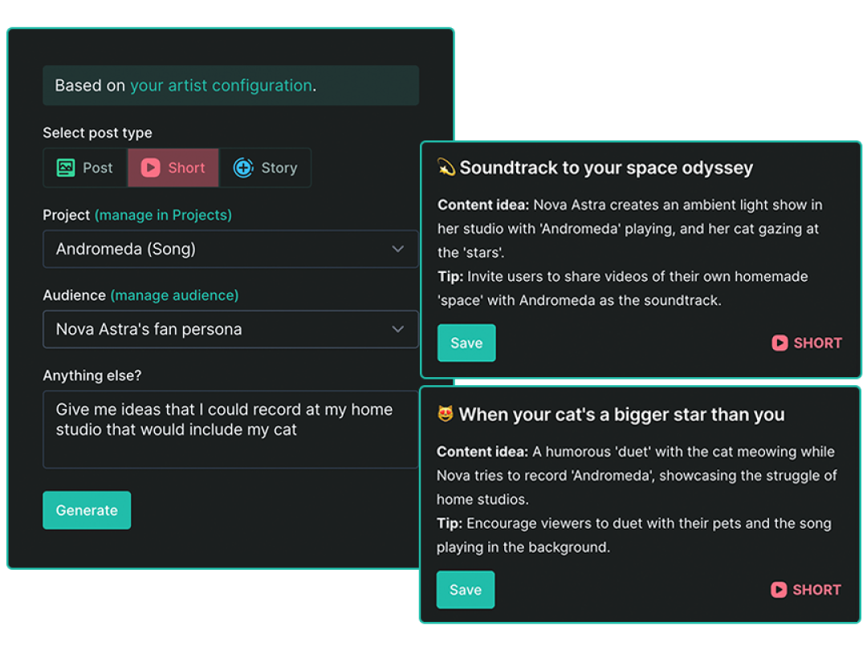Image resolution: width=867 pixels, height=650 pixels.
Task: Click the SHORT play badge on the cat duet card
Action: click(777, 590)
